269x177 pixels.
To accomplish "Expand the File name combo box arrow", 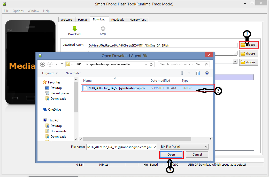I will [x=155, y=147].
